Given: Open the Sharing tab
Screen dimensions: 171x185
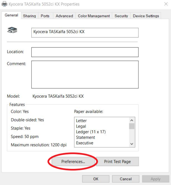Looking at the screenshot, I should [x=30, y=16].
